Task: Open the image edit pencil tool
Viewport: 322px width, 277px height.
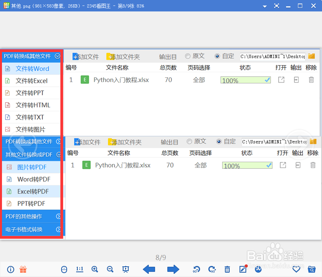Action: tap(243, 270)
